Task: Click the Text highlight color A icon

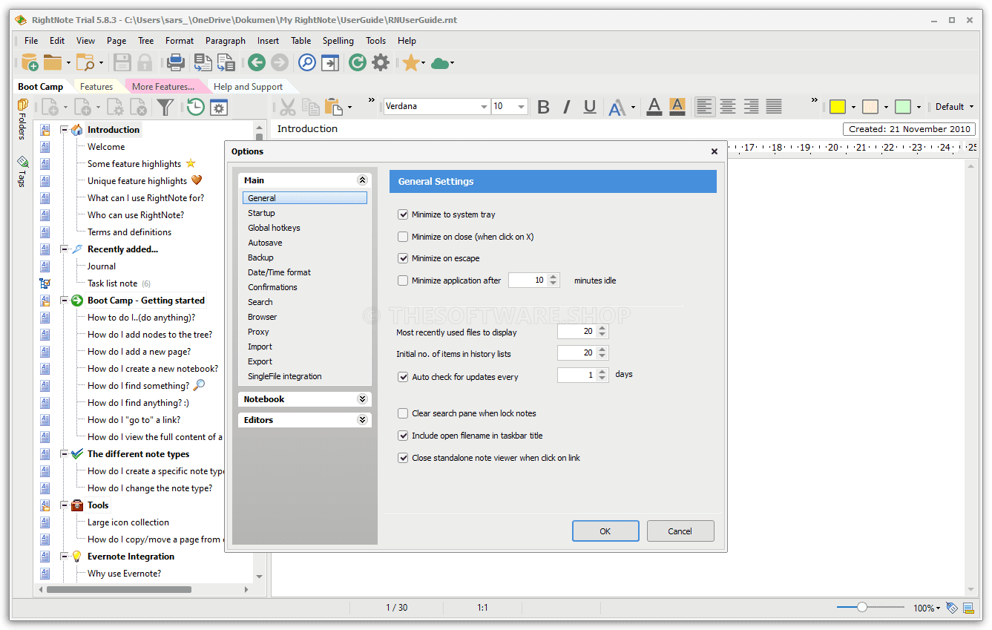Action: coord(677,107)
